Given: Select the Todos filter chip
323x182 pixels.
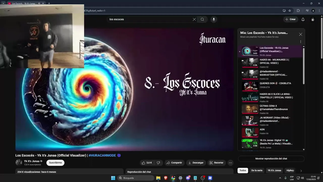Looking at the screenshot, I should [243, 171].
